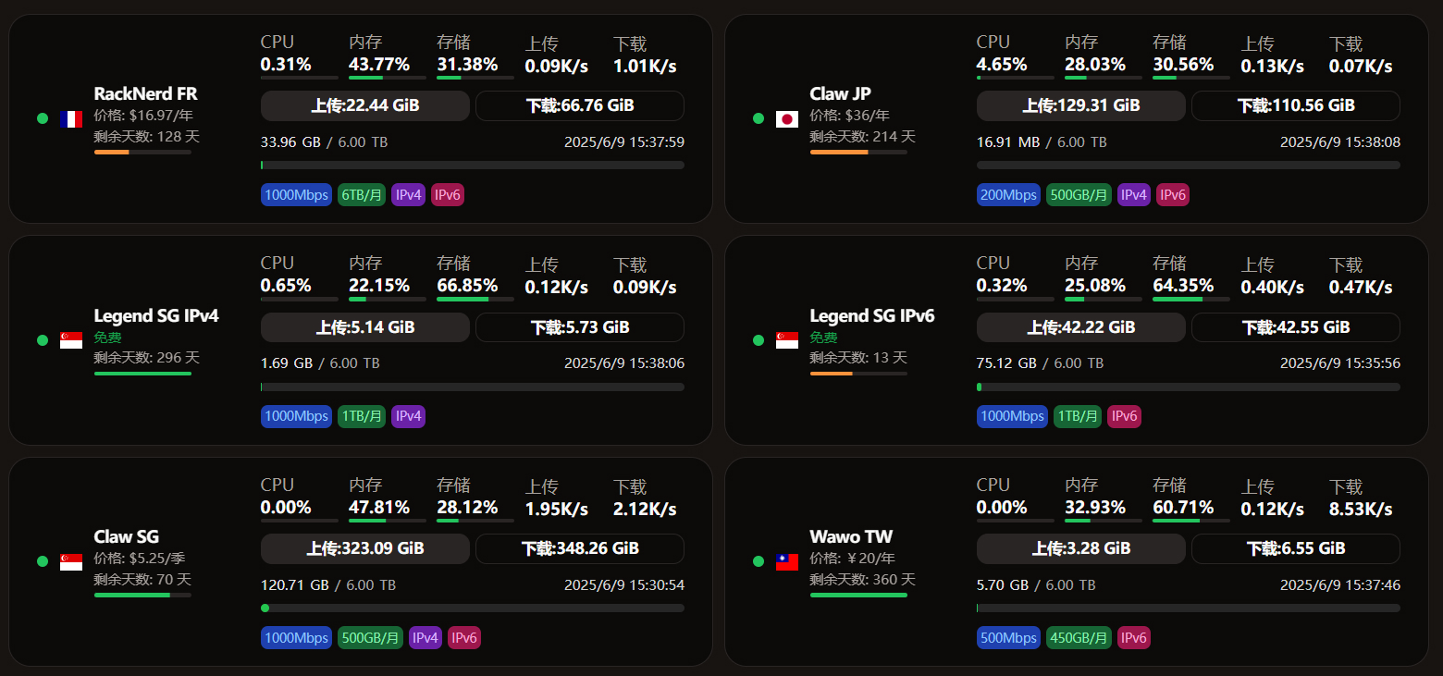Image resolution: width=1443 pixels, height=676 pixels.
Task: Click the Taiwan flag beside Wawo TW
Action: click(787, 561)
